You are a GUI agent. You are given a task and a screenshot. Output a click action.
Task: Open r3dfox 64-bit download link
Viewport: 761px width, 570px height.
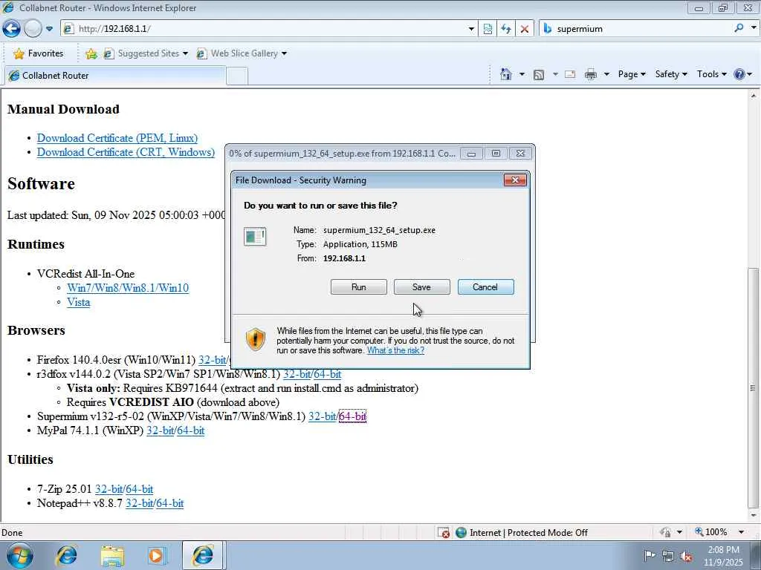coord(328,374)
